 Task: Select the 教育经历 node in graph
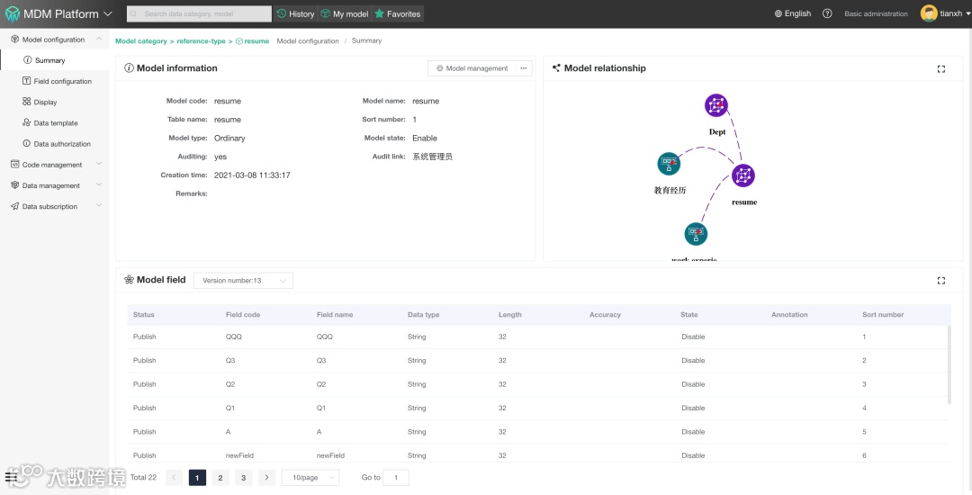[x=669, y=164]
